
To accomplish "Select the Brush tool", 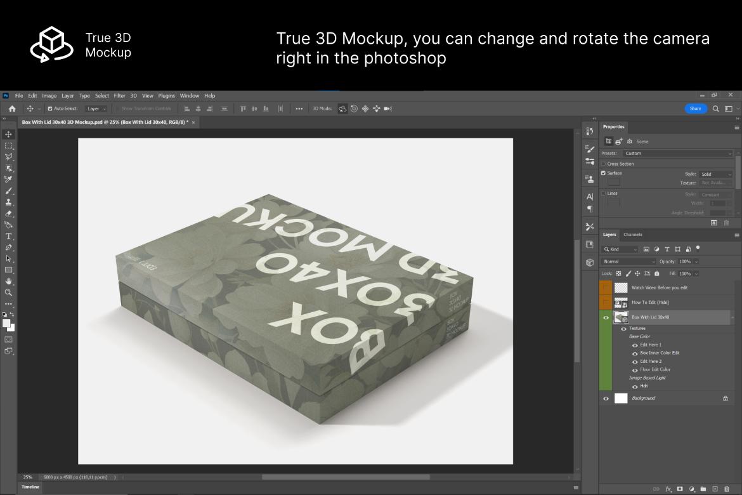I will (x=8, y=191).
